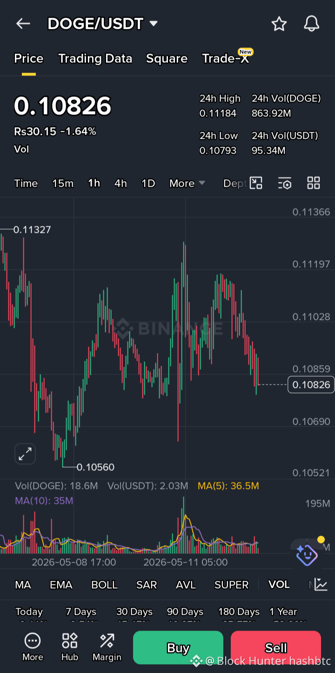The height and width of the screenshot is (673, 335).
Task: Tap the 24h High value 0.11184
Action: pos(218,113)
